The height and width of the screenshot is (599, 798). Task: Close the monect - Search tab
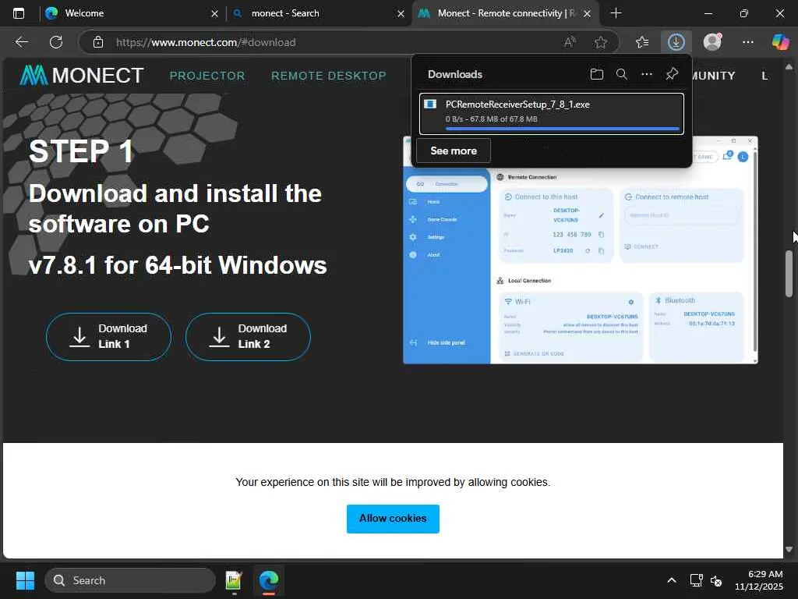pyautogui.click(x=401, y=14)
